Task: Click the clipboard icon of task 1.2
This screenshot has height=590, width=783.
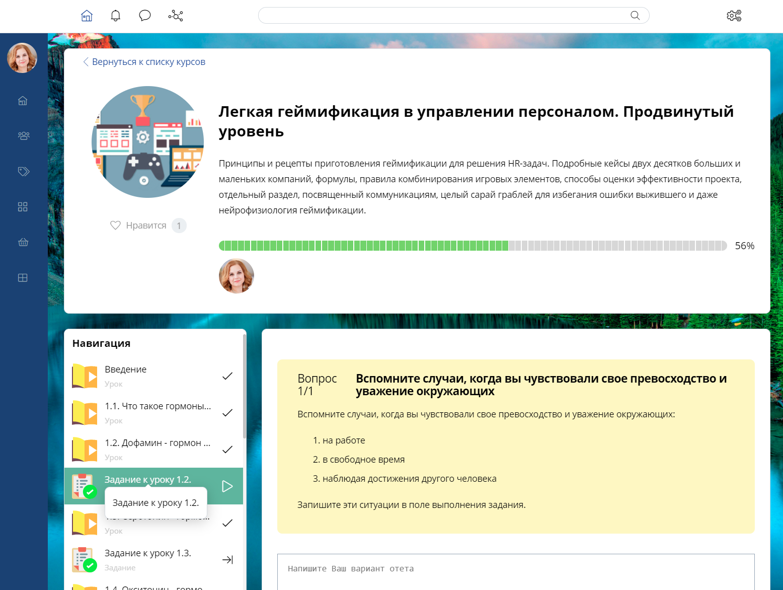Action: pyautogui.click(x=84, y=486)
